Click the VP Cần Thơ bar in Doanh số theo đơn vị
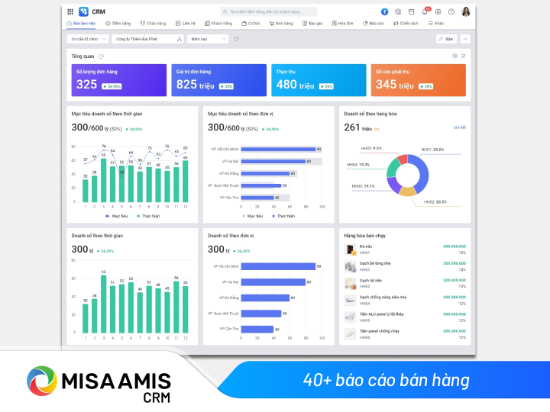This screenshot has width=550, height=412. click(257, 330)
